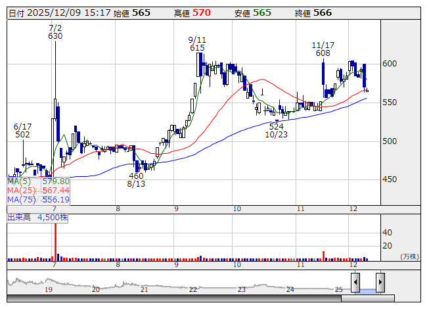Click the right range handle with right arrow
Viewport: 429px width, 309px height.
coord(380,282)
